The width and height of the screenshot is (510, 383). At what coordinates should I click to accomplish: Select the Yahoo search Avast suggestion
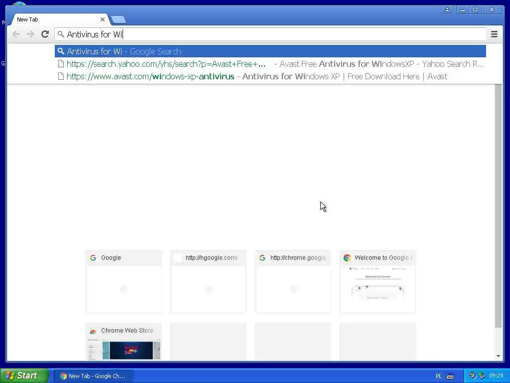click(x=270, y=64)
